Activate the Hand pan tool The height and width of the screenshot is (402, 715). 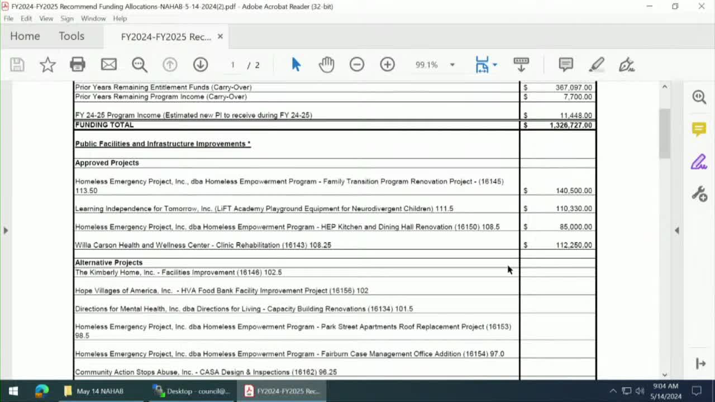click(x=326, y=65)
